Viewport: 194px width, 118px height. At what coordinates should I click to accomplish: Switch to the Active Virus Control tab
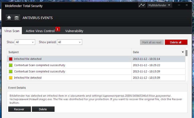pyautogui.click(x=40, y=31)
